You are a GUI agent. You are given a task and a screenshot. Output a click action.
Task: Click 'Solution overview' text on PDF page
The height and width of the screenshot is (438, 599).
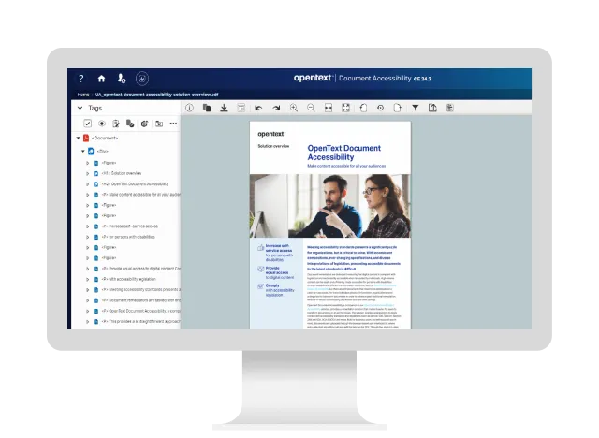pyautogui.click(x=273, y=146)
